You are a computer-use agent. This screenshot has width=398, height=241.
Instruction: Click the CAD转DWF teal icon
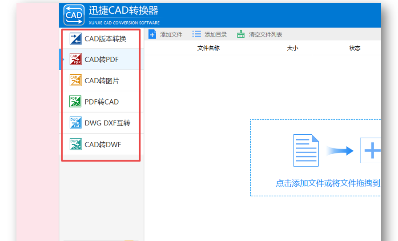76,144
